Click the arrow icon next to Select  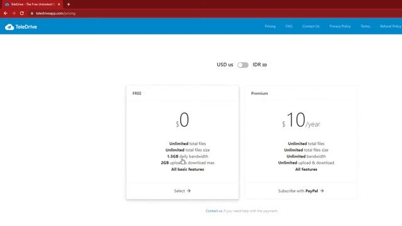click(x=188, y=191)
